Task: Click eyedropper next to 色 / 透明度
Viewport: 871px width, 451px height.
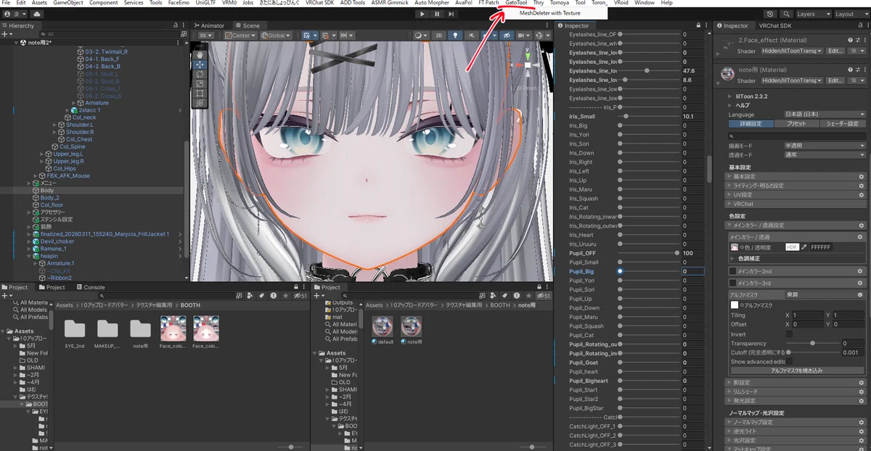Action: 804,247
